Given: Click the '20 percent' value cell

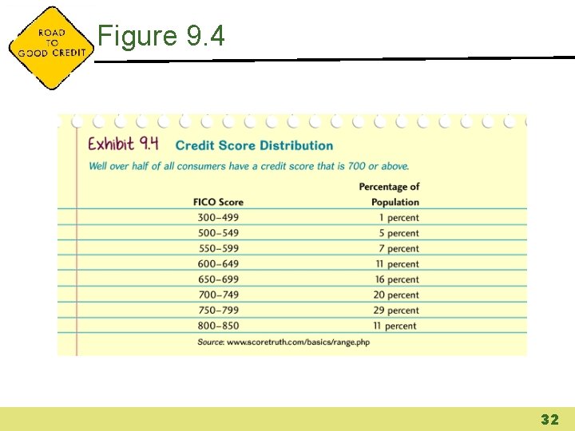Looking at the screenshot, I should (396, 295).
